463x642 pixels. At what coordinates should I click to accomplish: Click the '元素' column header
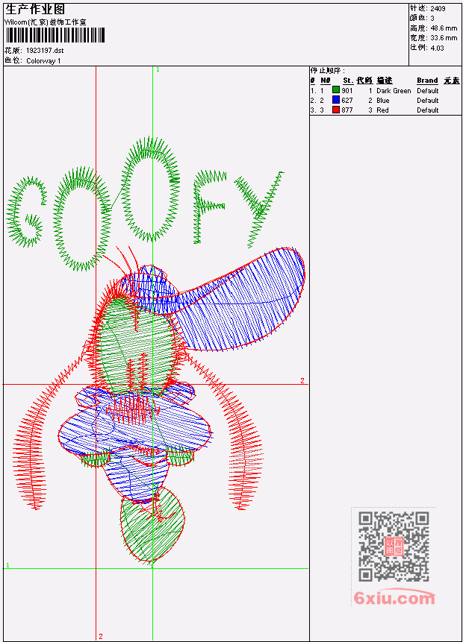pos(452,81)
